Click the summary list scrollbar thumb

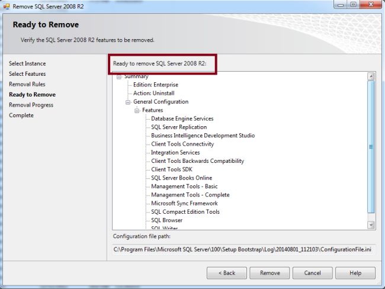click(371, 147)
